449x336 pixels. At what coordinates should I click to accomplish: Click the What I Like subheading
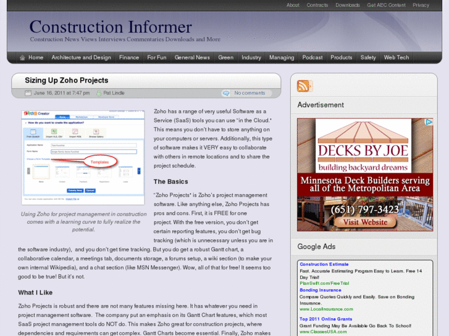(x=35, y=292)
